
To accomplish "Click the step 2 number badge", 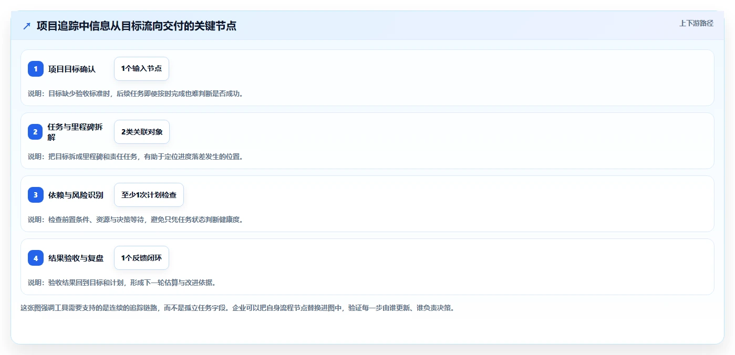I will click(36, 132).
